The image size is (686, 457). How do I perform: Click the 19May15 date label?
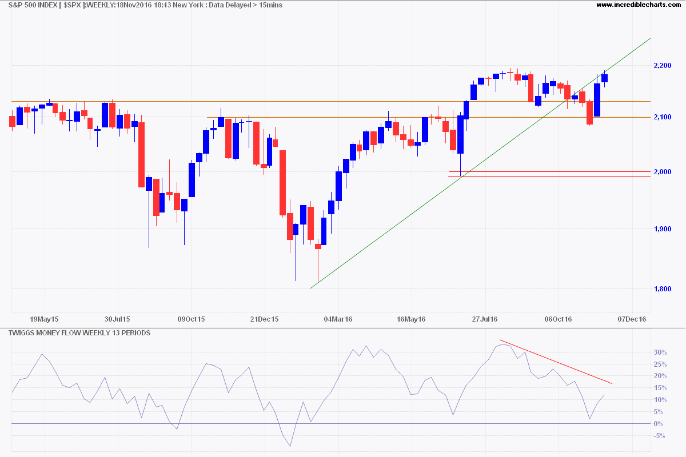tap(44, 319)
